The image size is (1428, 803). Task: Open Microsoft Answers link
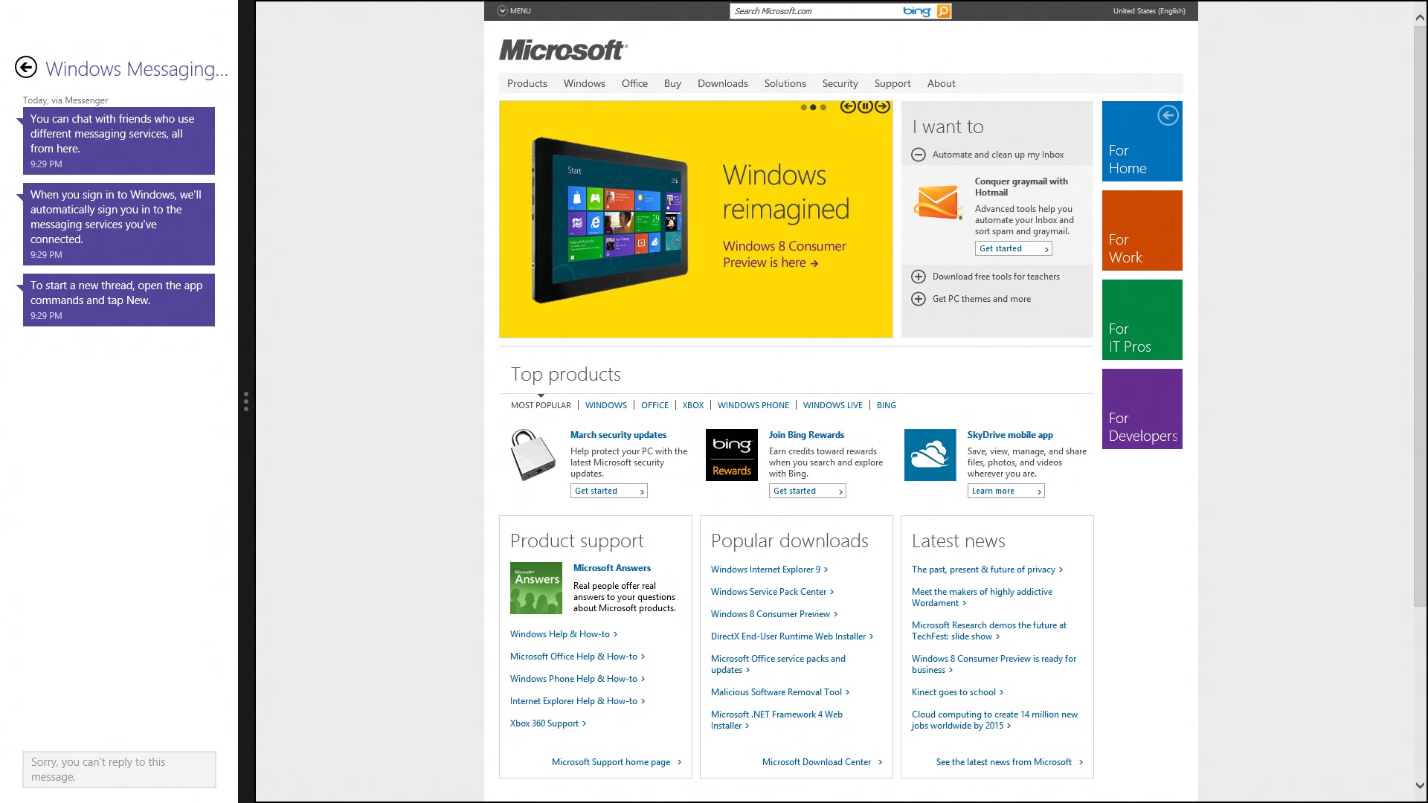point(612,568)
